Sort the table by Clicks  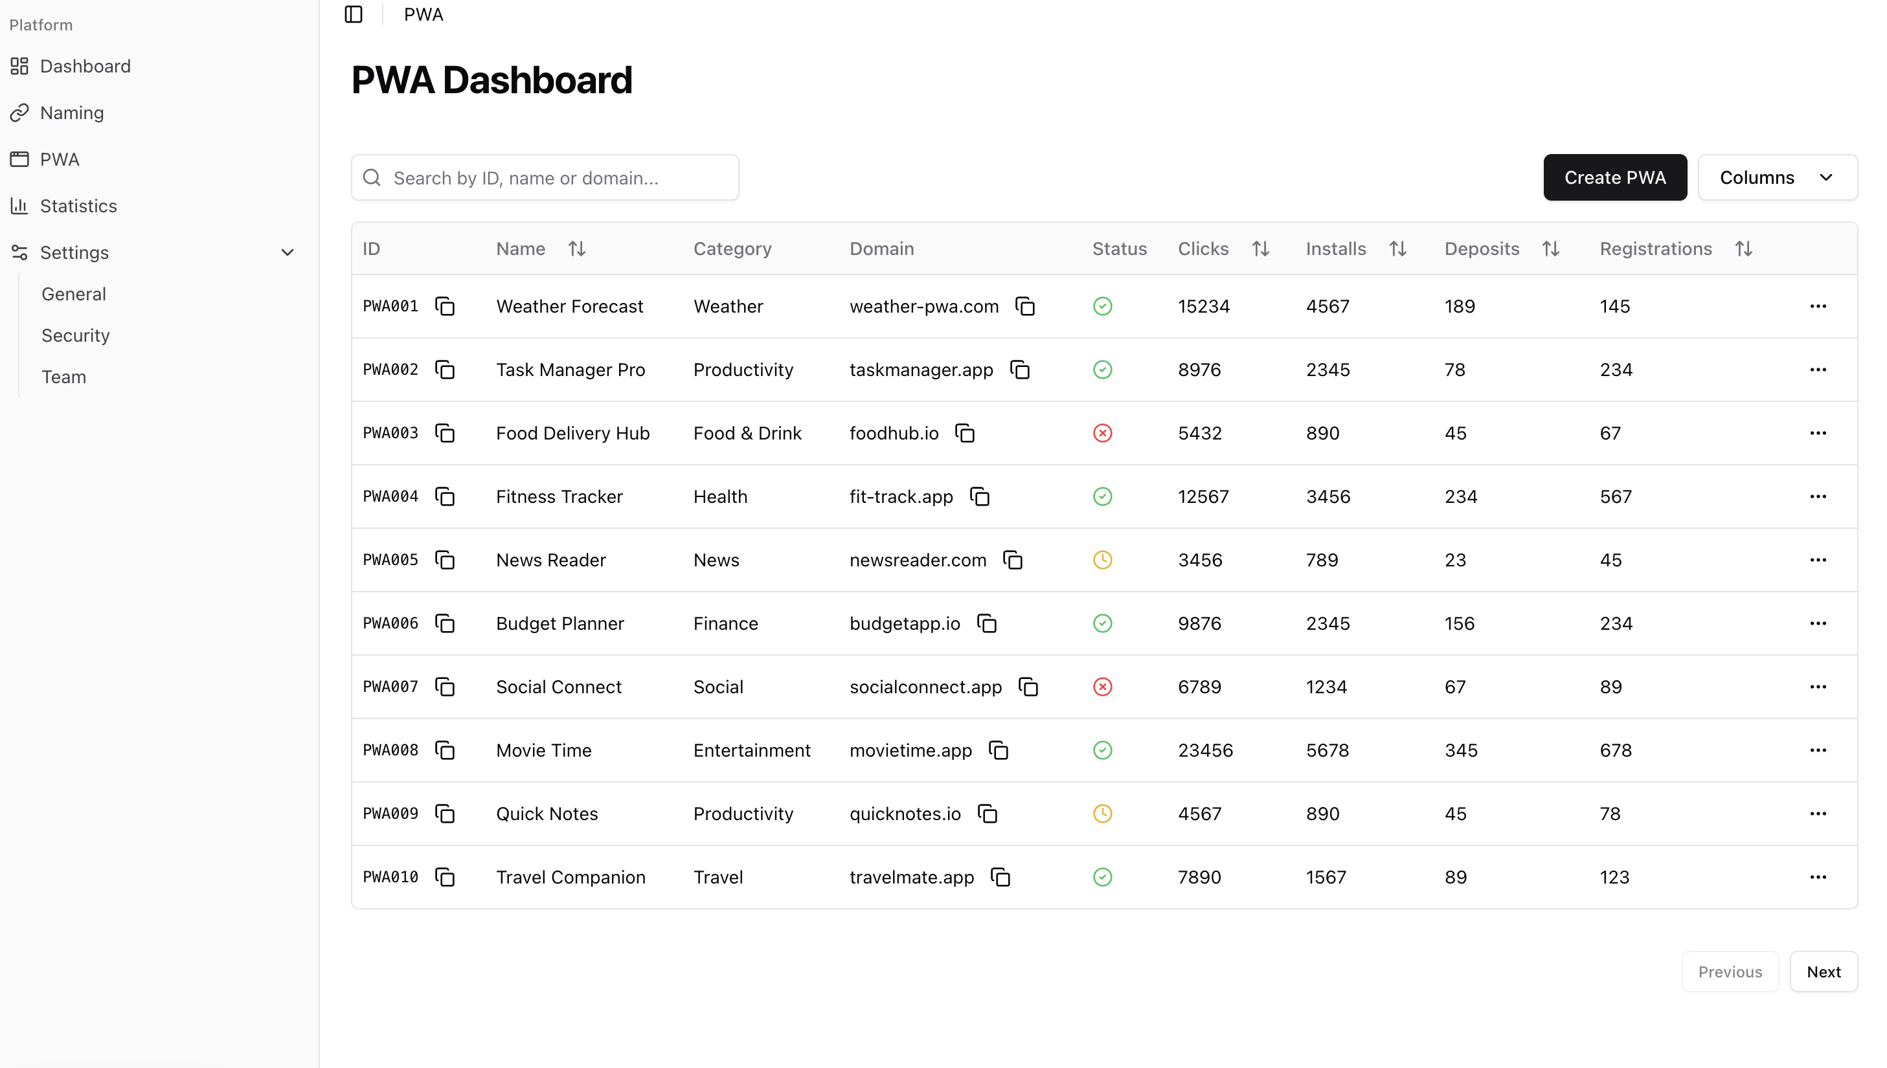point(1261,249)
